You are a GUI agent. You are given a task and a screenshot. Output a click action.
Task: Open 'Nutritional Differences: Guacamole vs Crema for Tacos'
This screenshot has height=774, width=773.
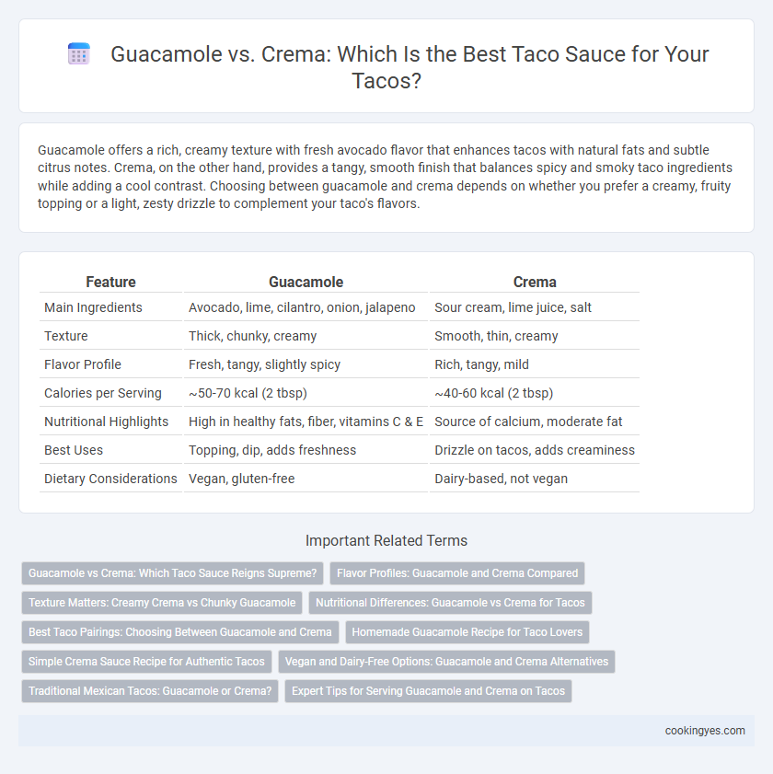click(x=450, y=603)
